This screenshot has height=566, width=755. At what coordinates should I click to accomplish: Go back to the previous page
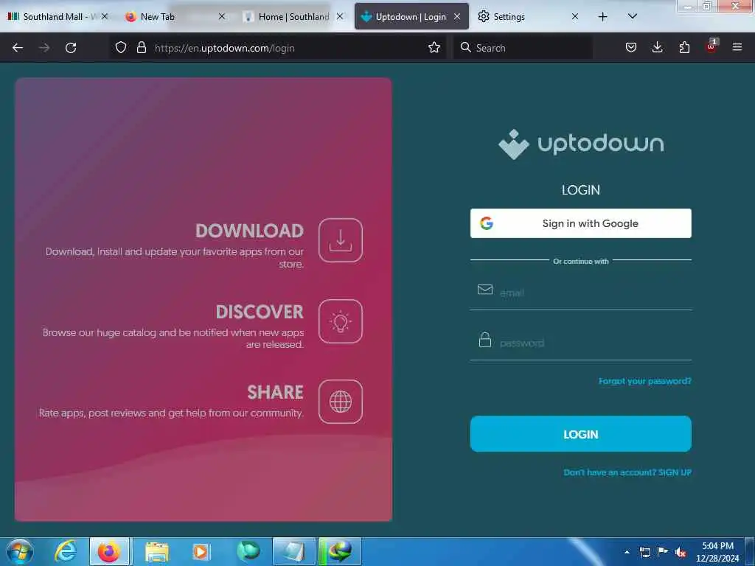click(x=18, y=48)
